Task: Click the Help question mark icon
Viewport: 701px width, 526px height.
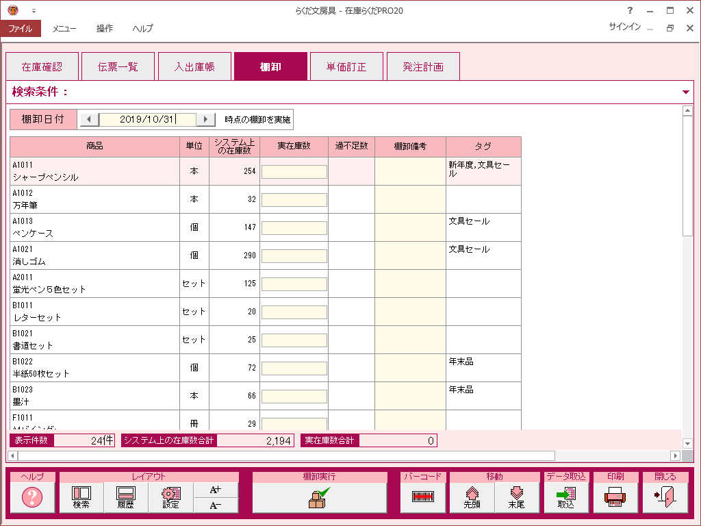Action: coord(32,497)
